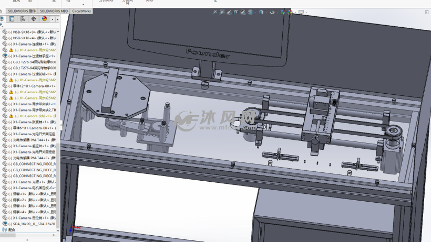This screenshot has height=242, width=431.
Task: Open the dropdown arrow next to View Settings
Action: 306,13
